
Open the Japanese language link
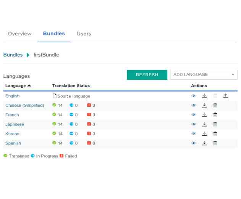(x=15, y=124)
